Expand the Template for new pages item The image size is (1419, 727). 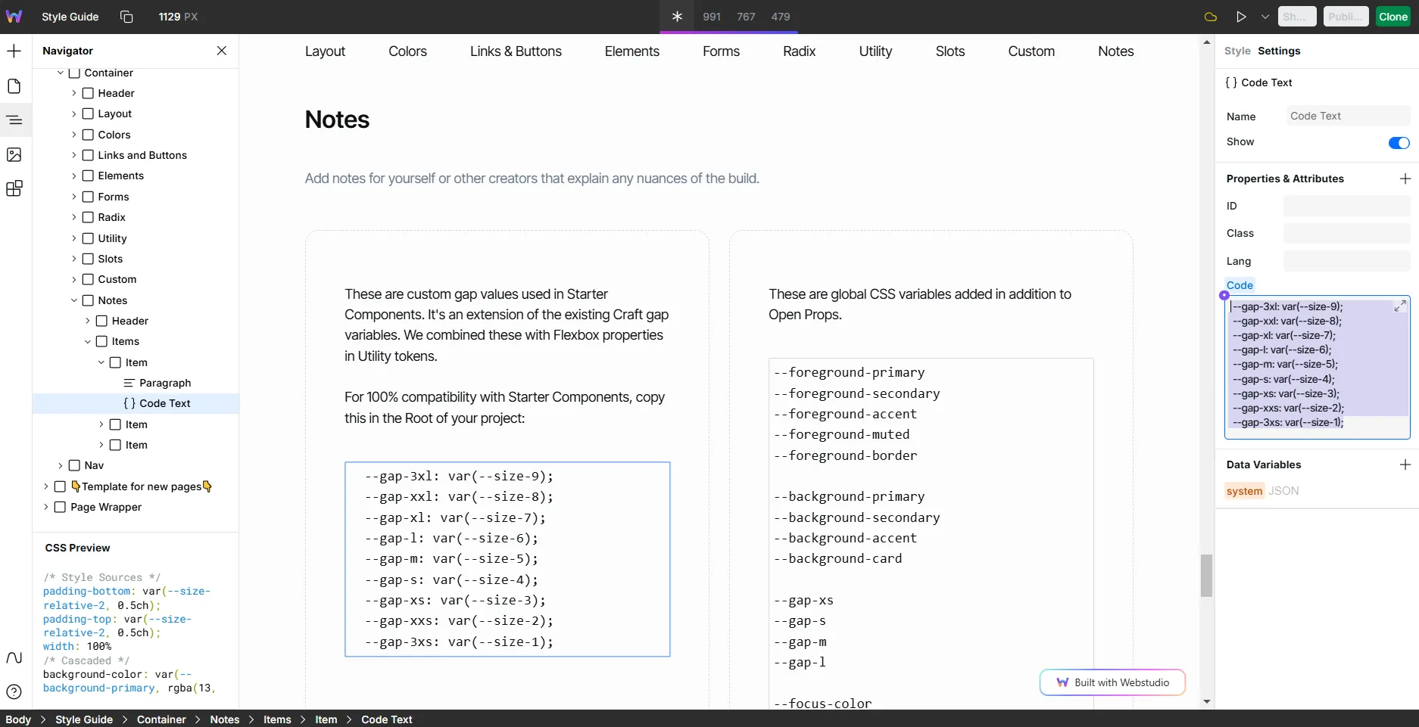[x=46, y=486]
